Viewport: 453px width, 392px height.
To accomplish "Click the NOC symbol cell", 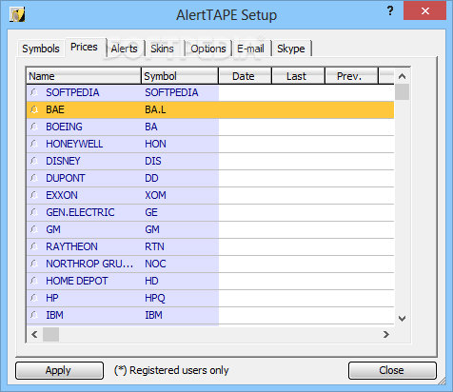I will point(180,264).
